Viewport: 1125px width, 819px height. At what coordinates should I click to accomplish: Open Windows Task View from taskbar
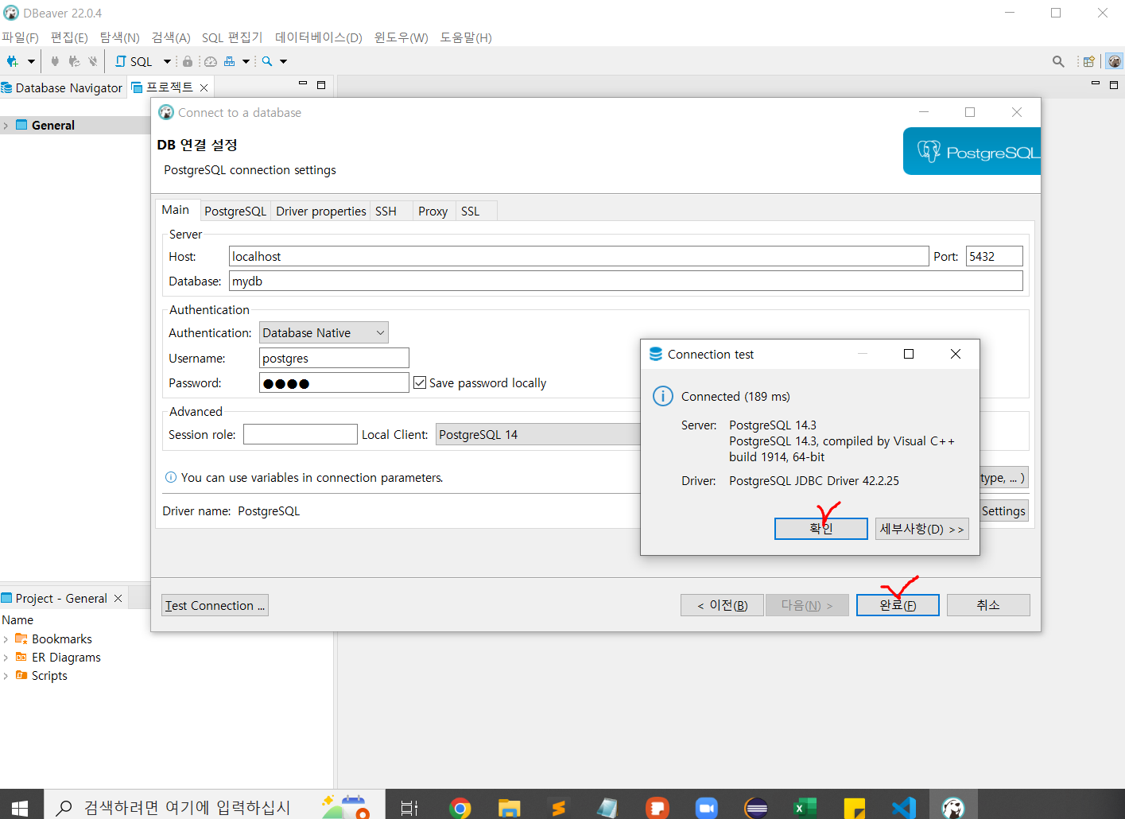409,807
